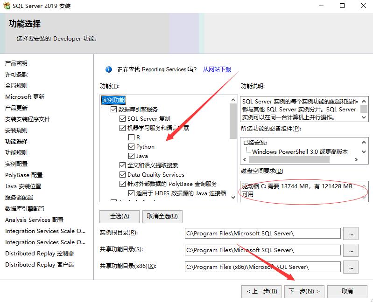Select Java 安装位置 step in sidebar
This screenshot has height=302, width=373.
[x=23, y=186]
